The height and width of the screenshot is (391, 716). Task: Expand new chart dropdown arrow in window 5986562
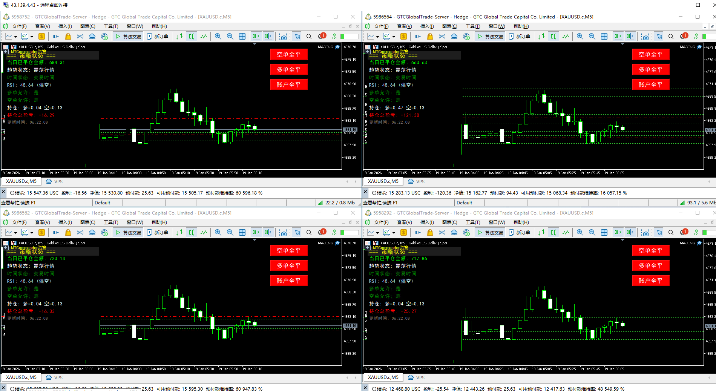[x=15, y=233]
